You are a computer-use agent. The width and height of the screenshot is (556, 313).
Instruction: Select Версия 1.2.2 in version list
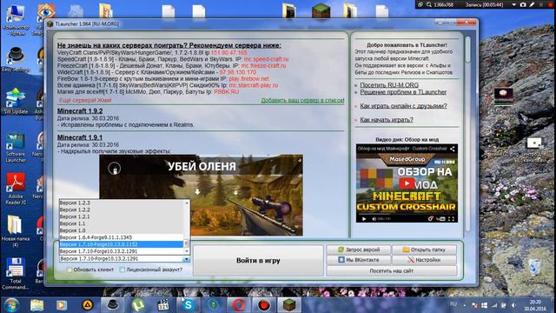click(121, 210)
